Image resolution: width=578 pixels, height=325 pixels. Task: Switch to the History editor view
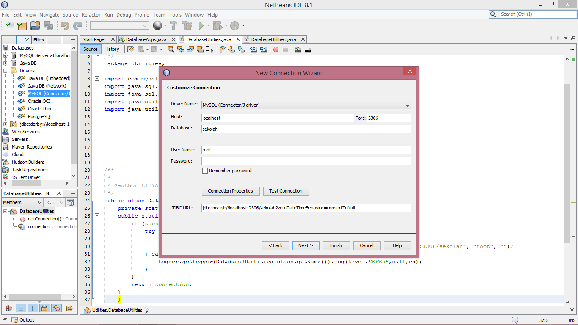click(112, 49)
